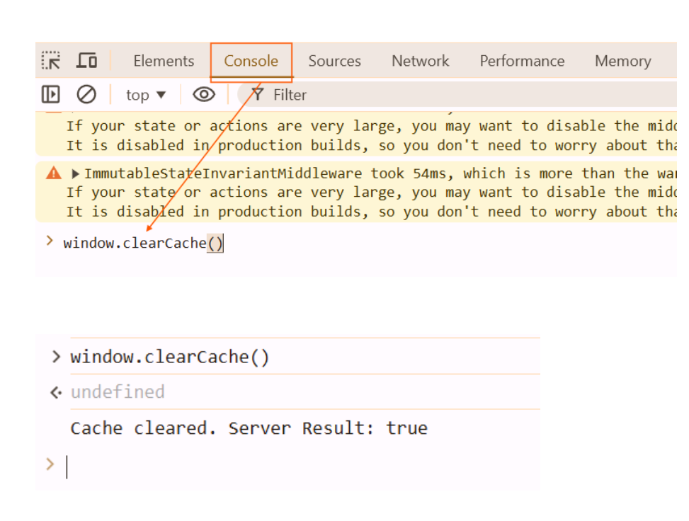This screenshot has height=521, width=689.
Task: Click the typed window.clearCache() in the highlighted prompt
Action: coord(143,244)
